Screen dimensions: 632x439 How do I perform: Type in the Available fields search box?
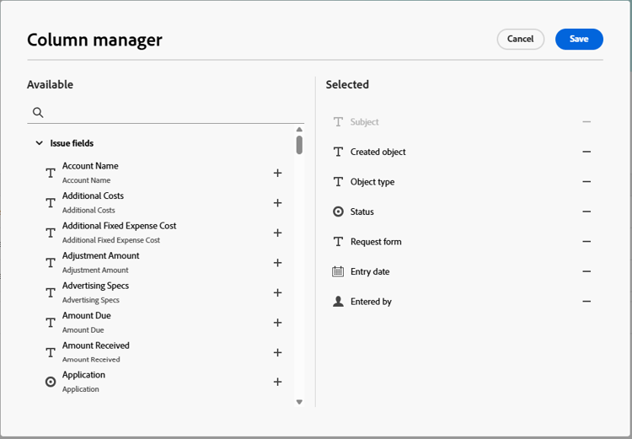coord(169,112)
